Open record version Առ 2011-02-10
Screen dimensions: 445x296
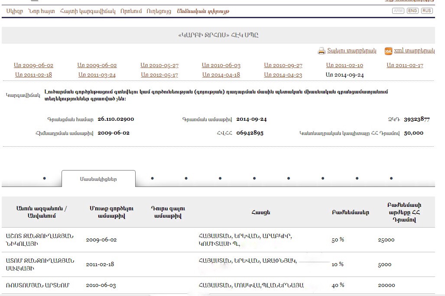pyautogui.click(x=344, y=65)
